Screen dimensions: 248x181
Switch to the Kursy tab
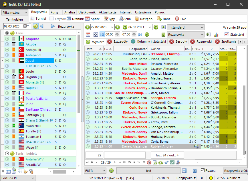[54, 13]
